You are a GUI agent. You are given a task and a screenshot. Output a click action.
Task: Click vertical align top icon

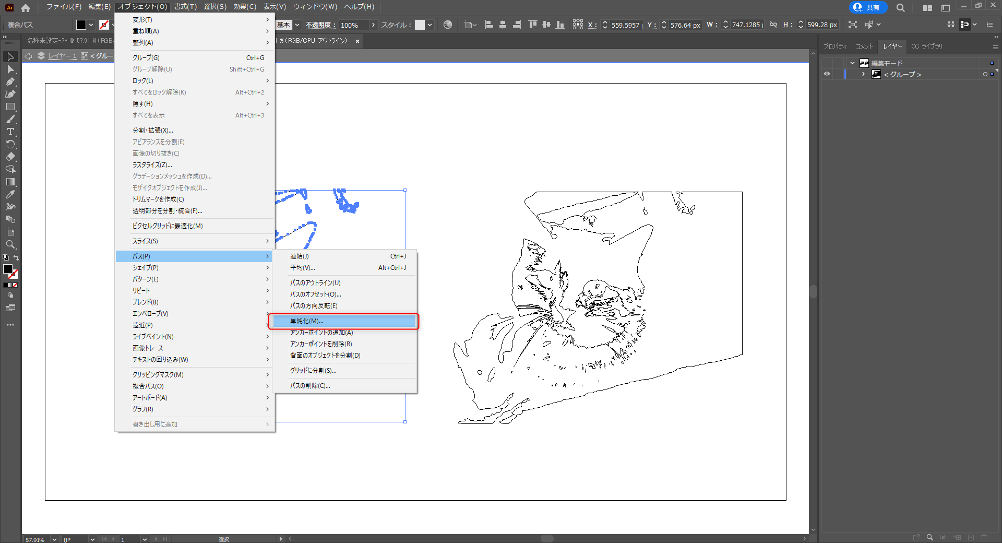(x=533, y=25)
